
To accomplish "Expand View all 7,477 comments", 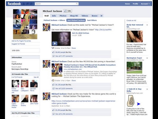I will tap(64, 56).
